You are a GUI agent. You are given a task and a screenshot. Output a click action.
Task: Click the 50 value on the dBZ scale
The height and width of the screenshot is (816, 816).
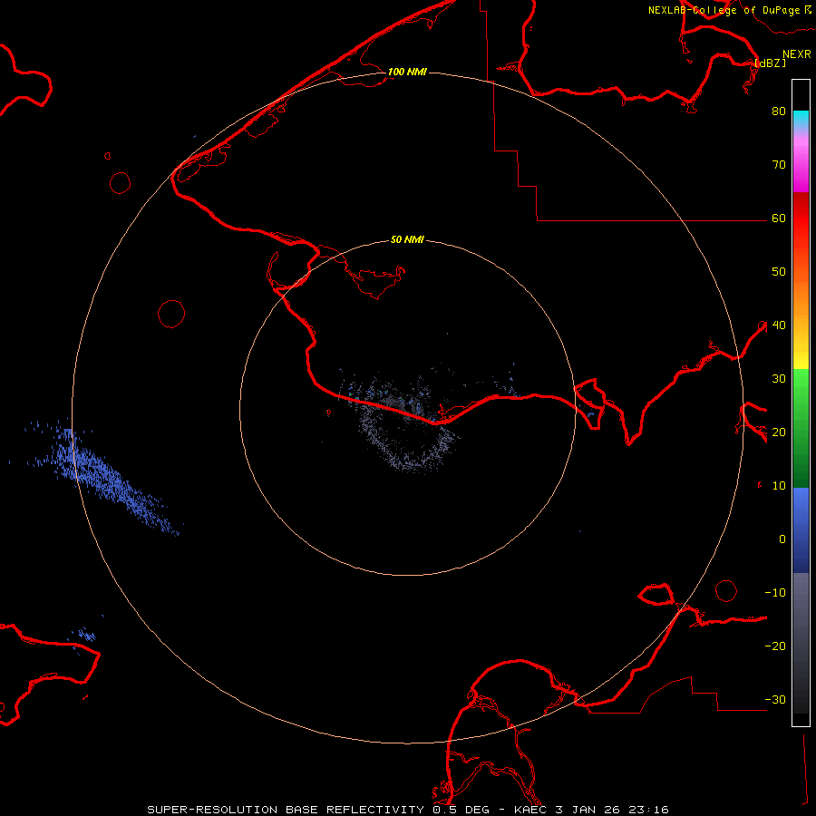[779, 272]
